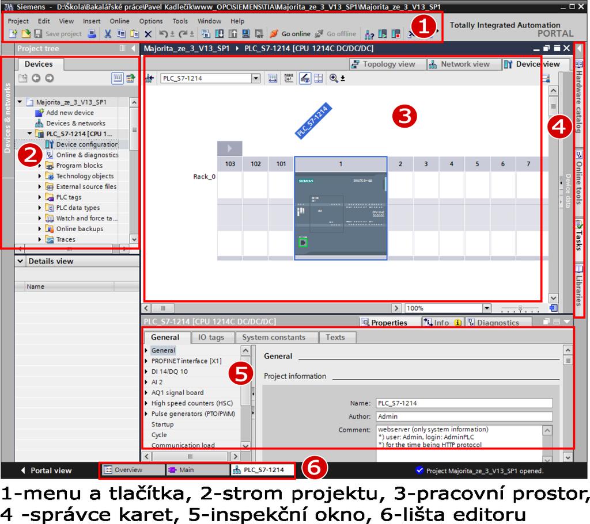The width and height of the screenshot is (590, 524).
Task: Click the Redo arrow icon
Action: (183, 34)
